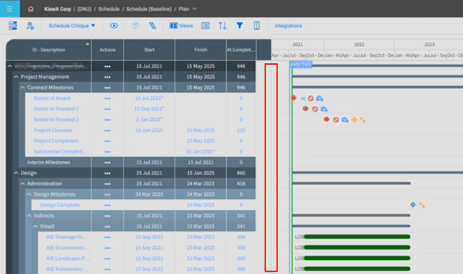Screen dimensions: 463x274
Task: Click orange converging arrows icon in Notice to Proceed 2 row
Action: [x=362, y=120]
